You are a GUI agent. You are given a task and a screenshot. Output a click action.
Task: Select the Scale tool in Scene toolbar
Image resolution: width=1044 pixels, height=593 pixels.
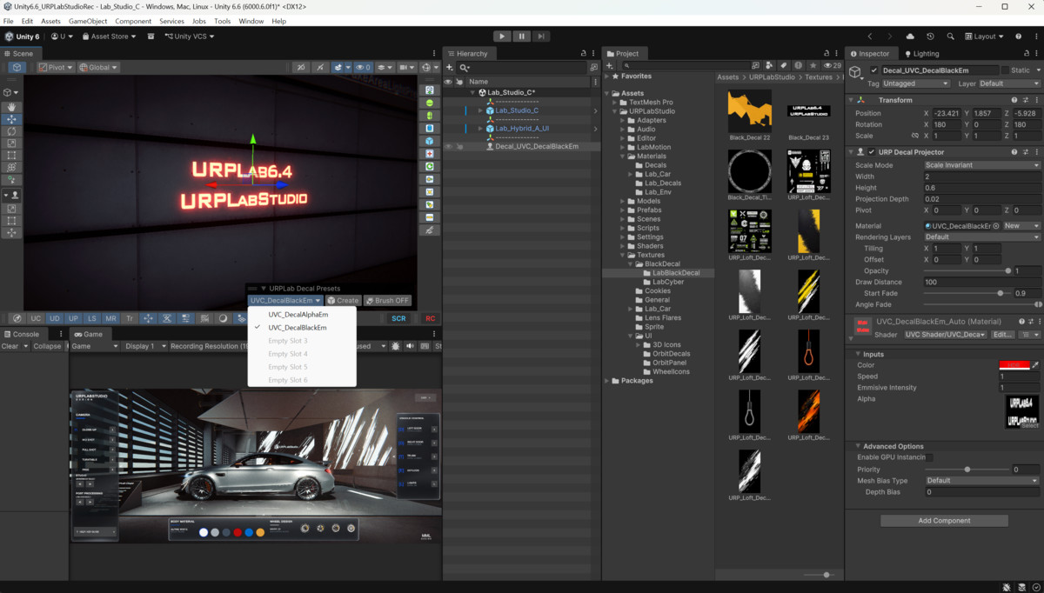(12, 143)
